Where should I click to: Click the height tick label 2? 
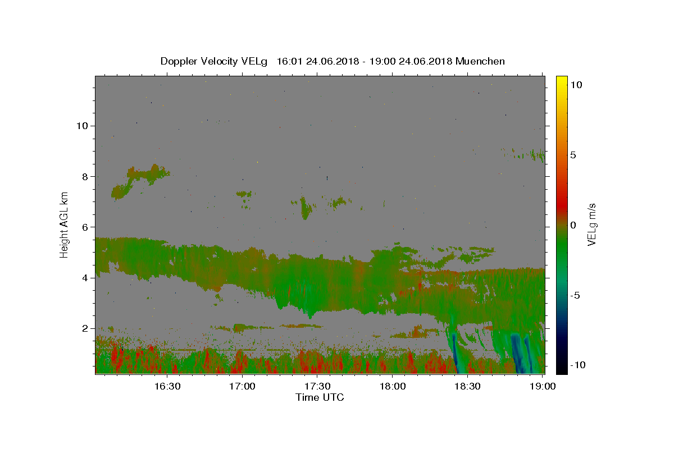pos(85,328)
